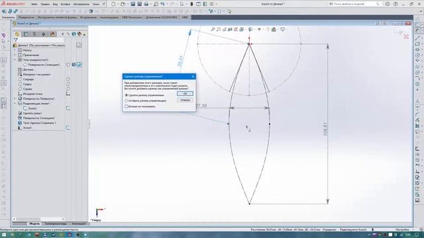The height and width of the screenshot is (238, 424).
Task: Click the Section View icon in viewport toolbar
Action: (230, 29)
